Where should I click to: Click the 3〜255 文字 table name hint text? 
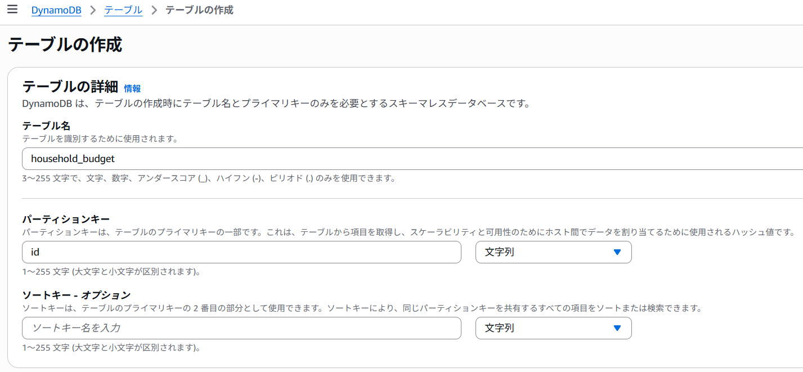[208, 178]
